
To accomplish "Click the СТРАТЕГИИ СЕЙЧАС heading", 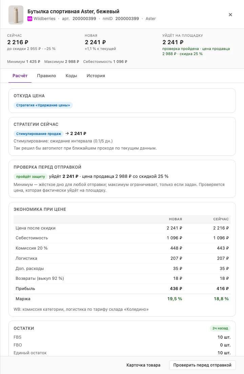I will coord(36,124).
